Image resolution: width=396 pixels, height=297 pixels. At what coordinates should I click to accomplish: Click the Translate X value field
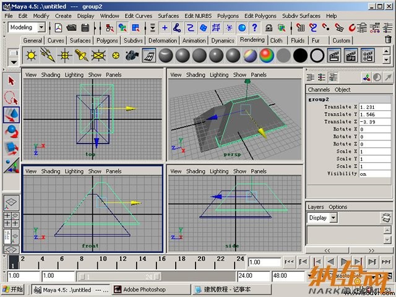pyautogui.click(x=375, y=107)
